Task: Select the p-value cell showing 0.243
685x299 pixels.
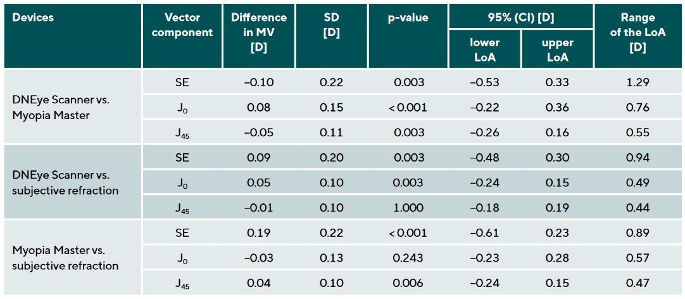Action: click(x=408, y=258)
